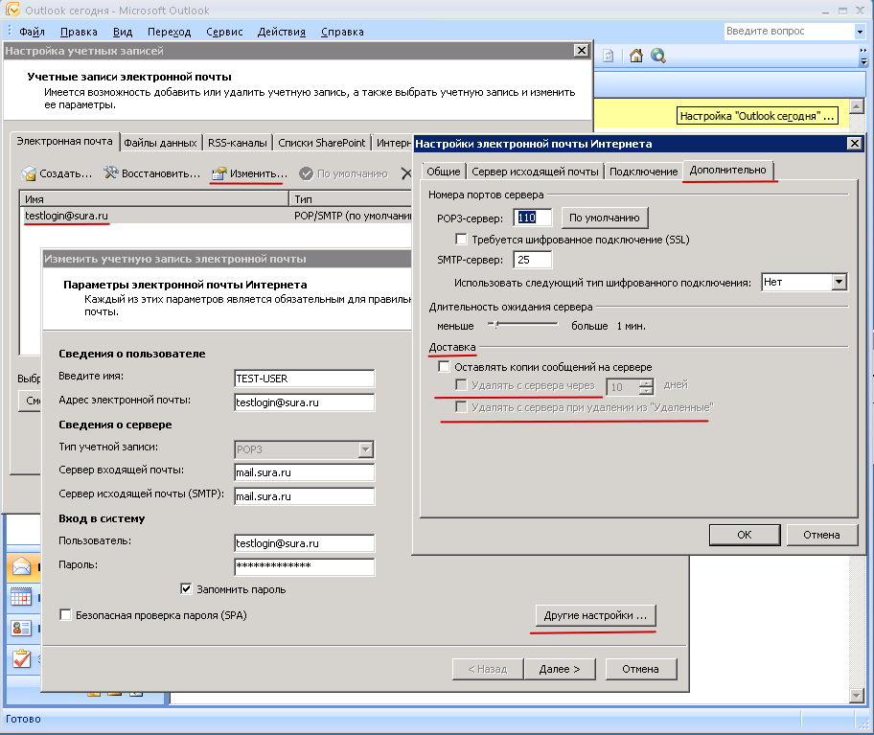Open the Tasks icon in navigation pane

19,659
